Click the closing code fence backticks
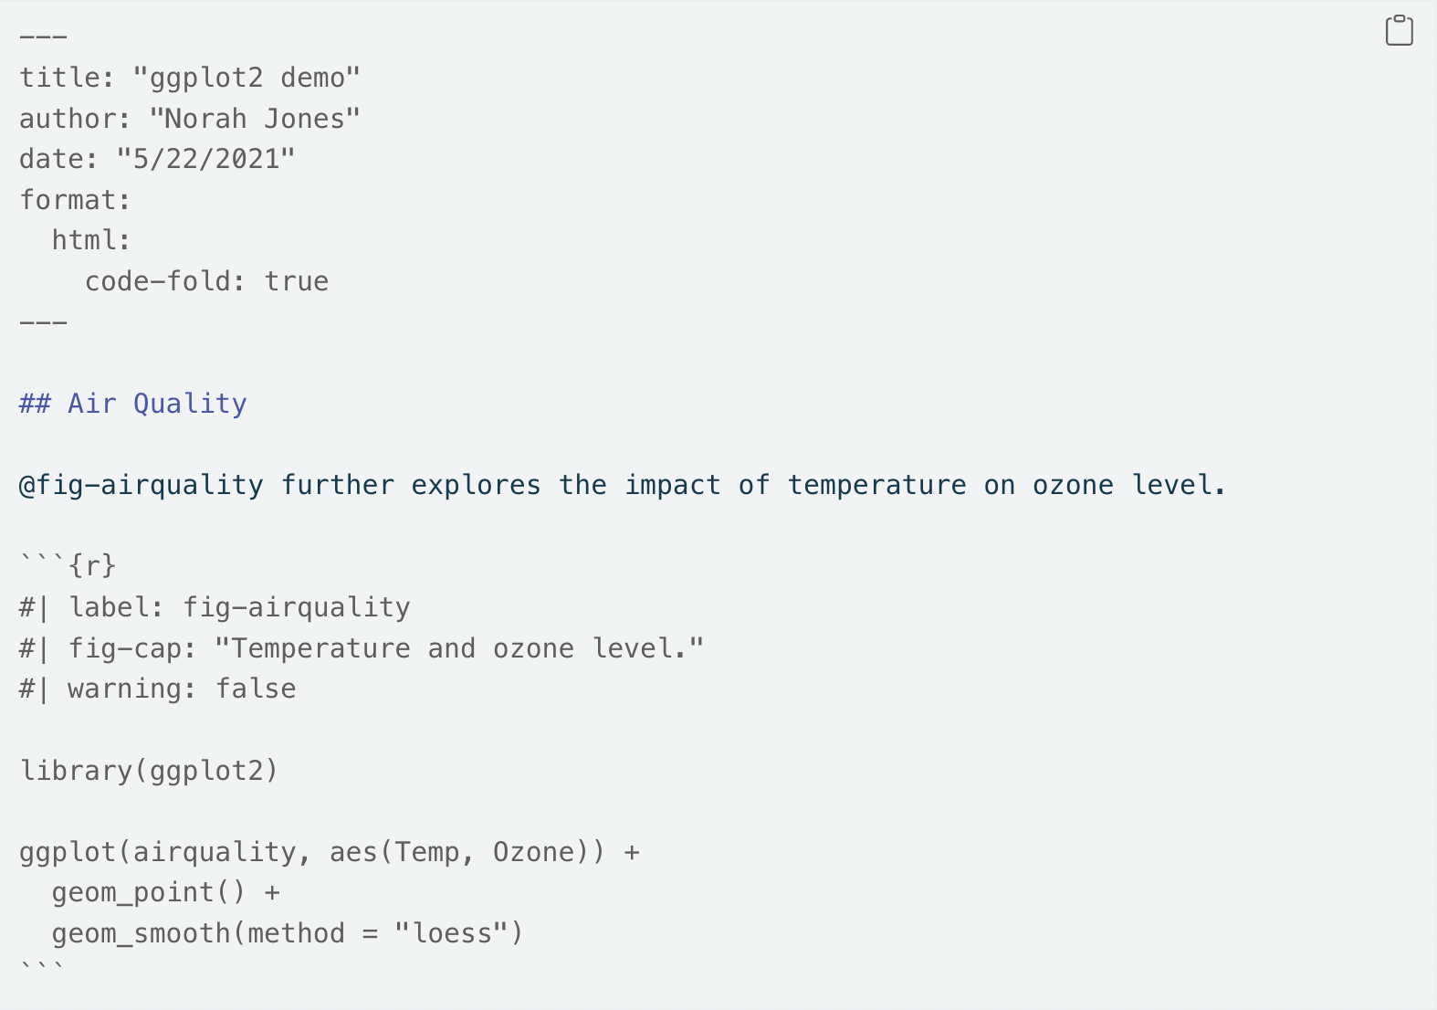The width and height of the screenshot is (1437, 1010). tap(43, 968)
